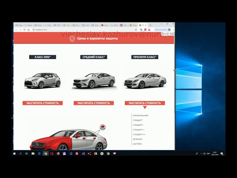Choose the ЦЕЛИКОМ protection option
237x178 pixels.
pos(137,139)
